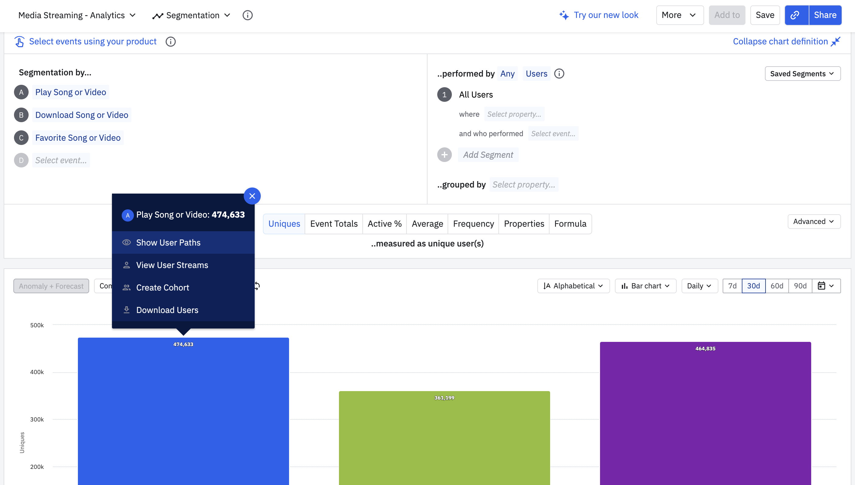Click the grouped by Select property field
The height and width of the screenshot is (485, 855).
pyautogui.click(x=524, y=184)
